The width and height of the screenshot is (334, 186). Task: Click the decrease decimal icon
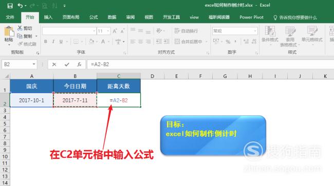[254, 42]
